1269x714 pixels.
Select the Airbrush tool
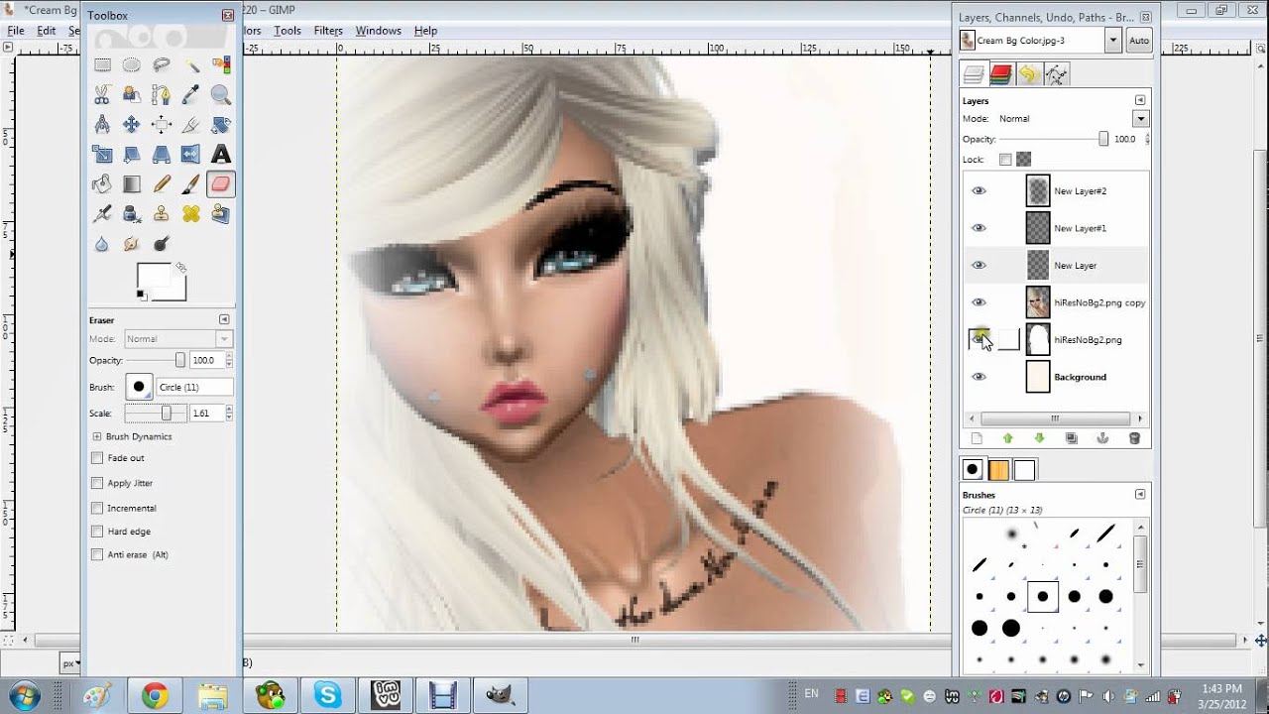coord(102,214)
